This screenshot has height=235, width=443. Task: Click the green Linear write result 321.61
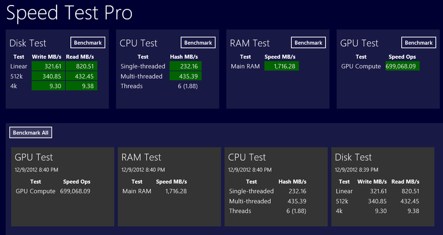(48, 66)
